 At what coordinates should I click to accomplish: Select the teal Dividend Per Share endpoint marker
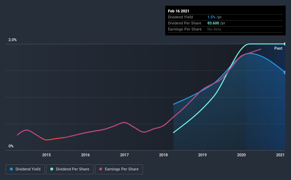coord(285,44)
